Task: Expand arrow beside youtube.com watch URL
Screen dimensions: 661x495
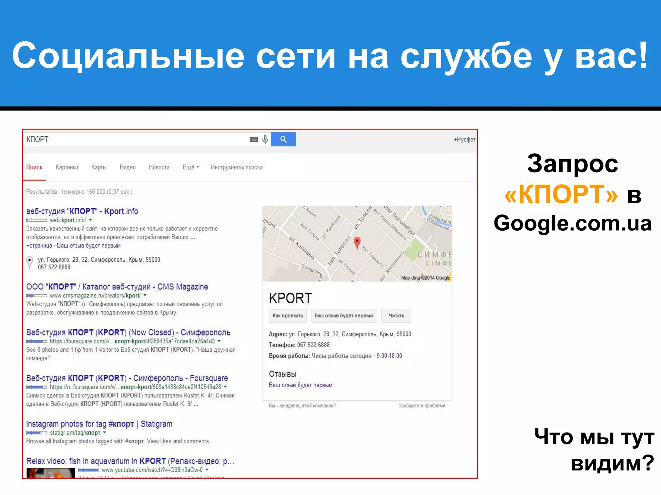Action: click(x=207, y=470)
